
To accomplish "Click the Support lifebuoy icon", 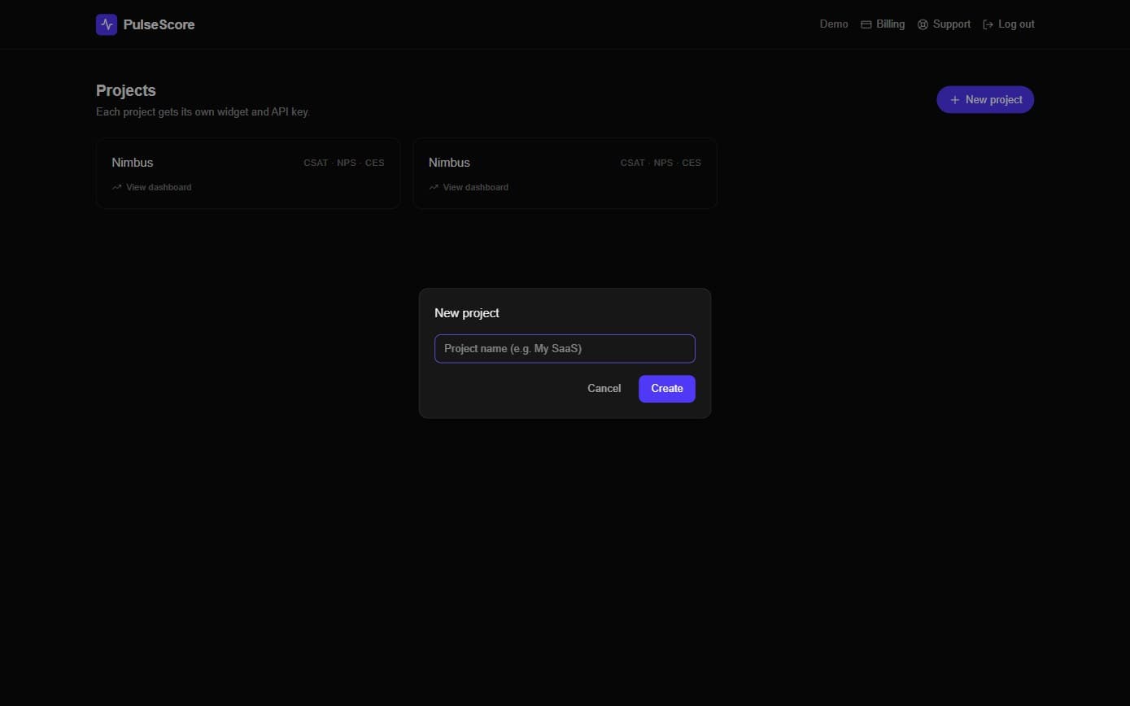I will tap(923, 24).
